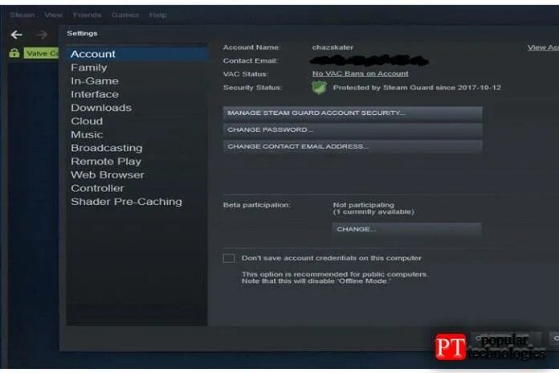Open the View Account details link
This screenshot has height=373, width=559.
(x=543, y=47)
